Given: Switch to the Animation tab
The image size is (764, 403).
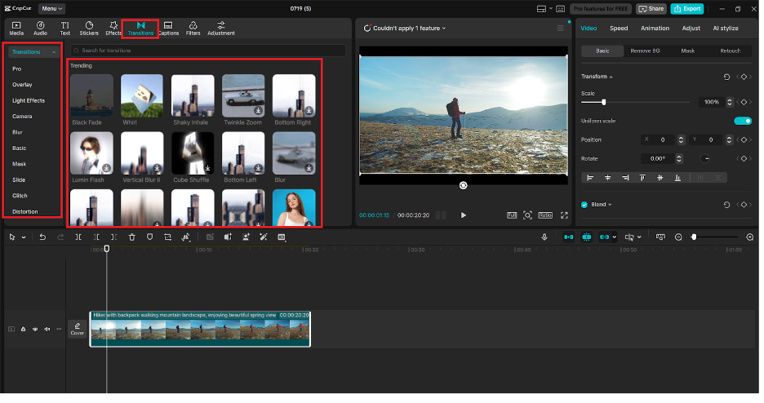Looking at the screenshot, I should pos(655,29).
